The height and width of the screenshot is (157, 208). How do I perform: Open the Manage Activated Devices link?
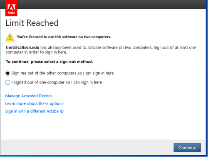(29, 96)
